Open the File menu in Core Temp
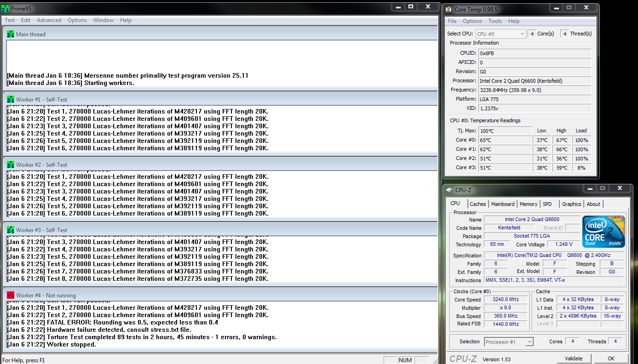 tap(452, 21)
